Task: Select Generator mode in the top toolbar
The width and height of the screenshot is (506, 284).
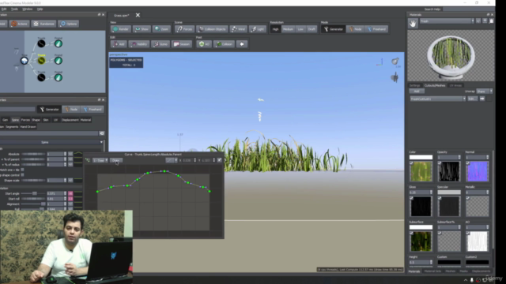Action: pyautogui.click(x=334, y=29)
